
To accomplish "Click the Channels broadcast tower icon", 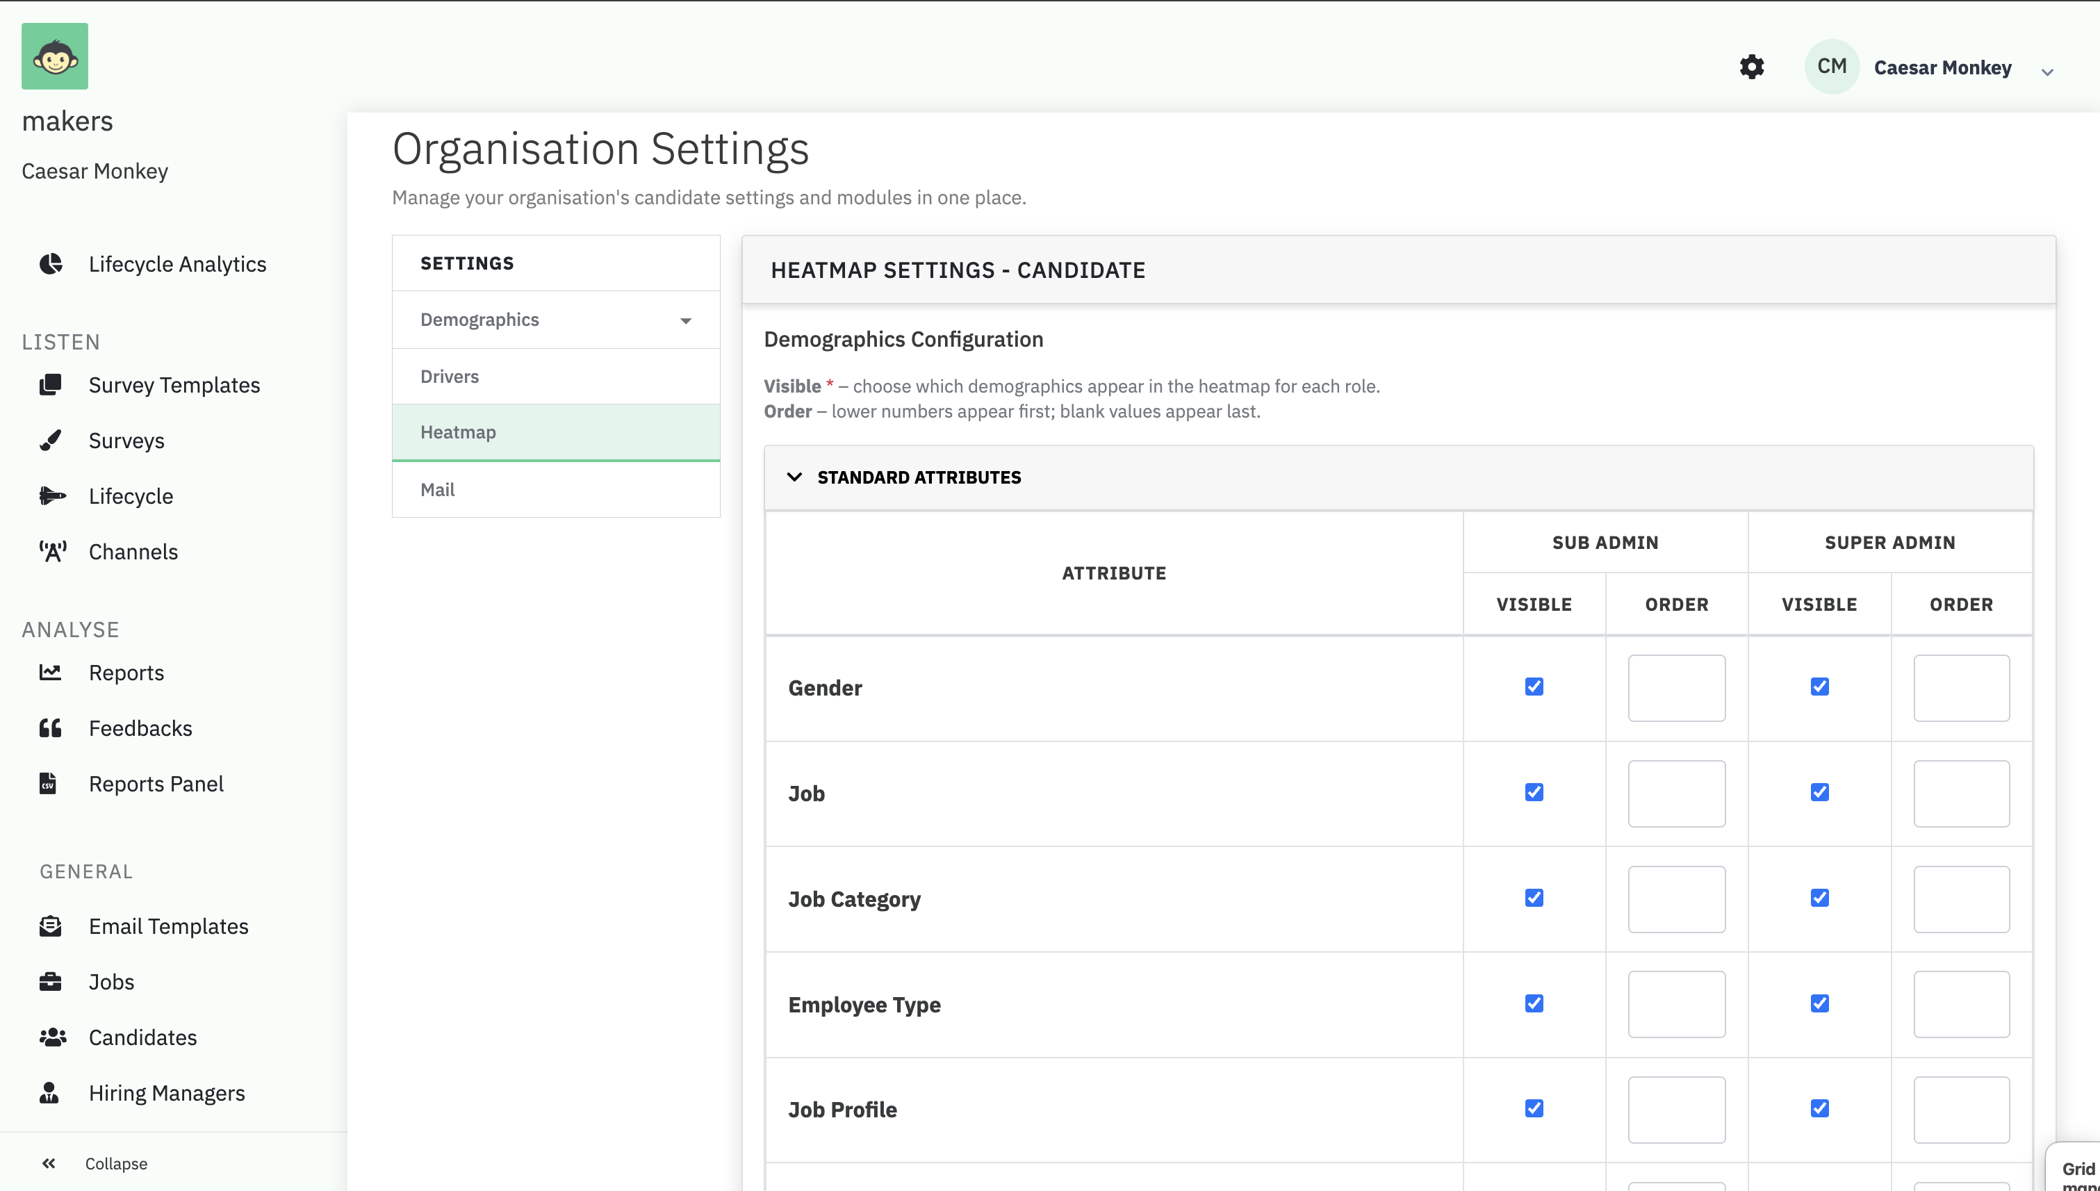I will click(52, 551).
